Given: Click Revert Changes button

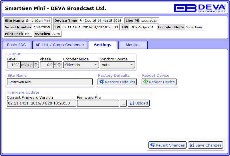Looking at the screenshot, I should (167, 145).
